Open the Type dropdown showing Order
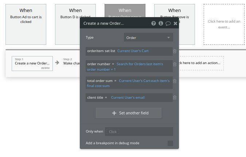Image resolution: width=246 pixels, height=157 pixels. [x=148, y=38]
